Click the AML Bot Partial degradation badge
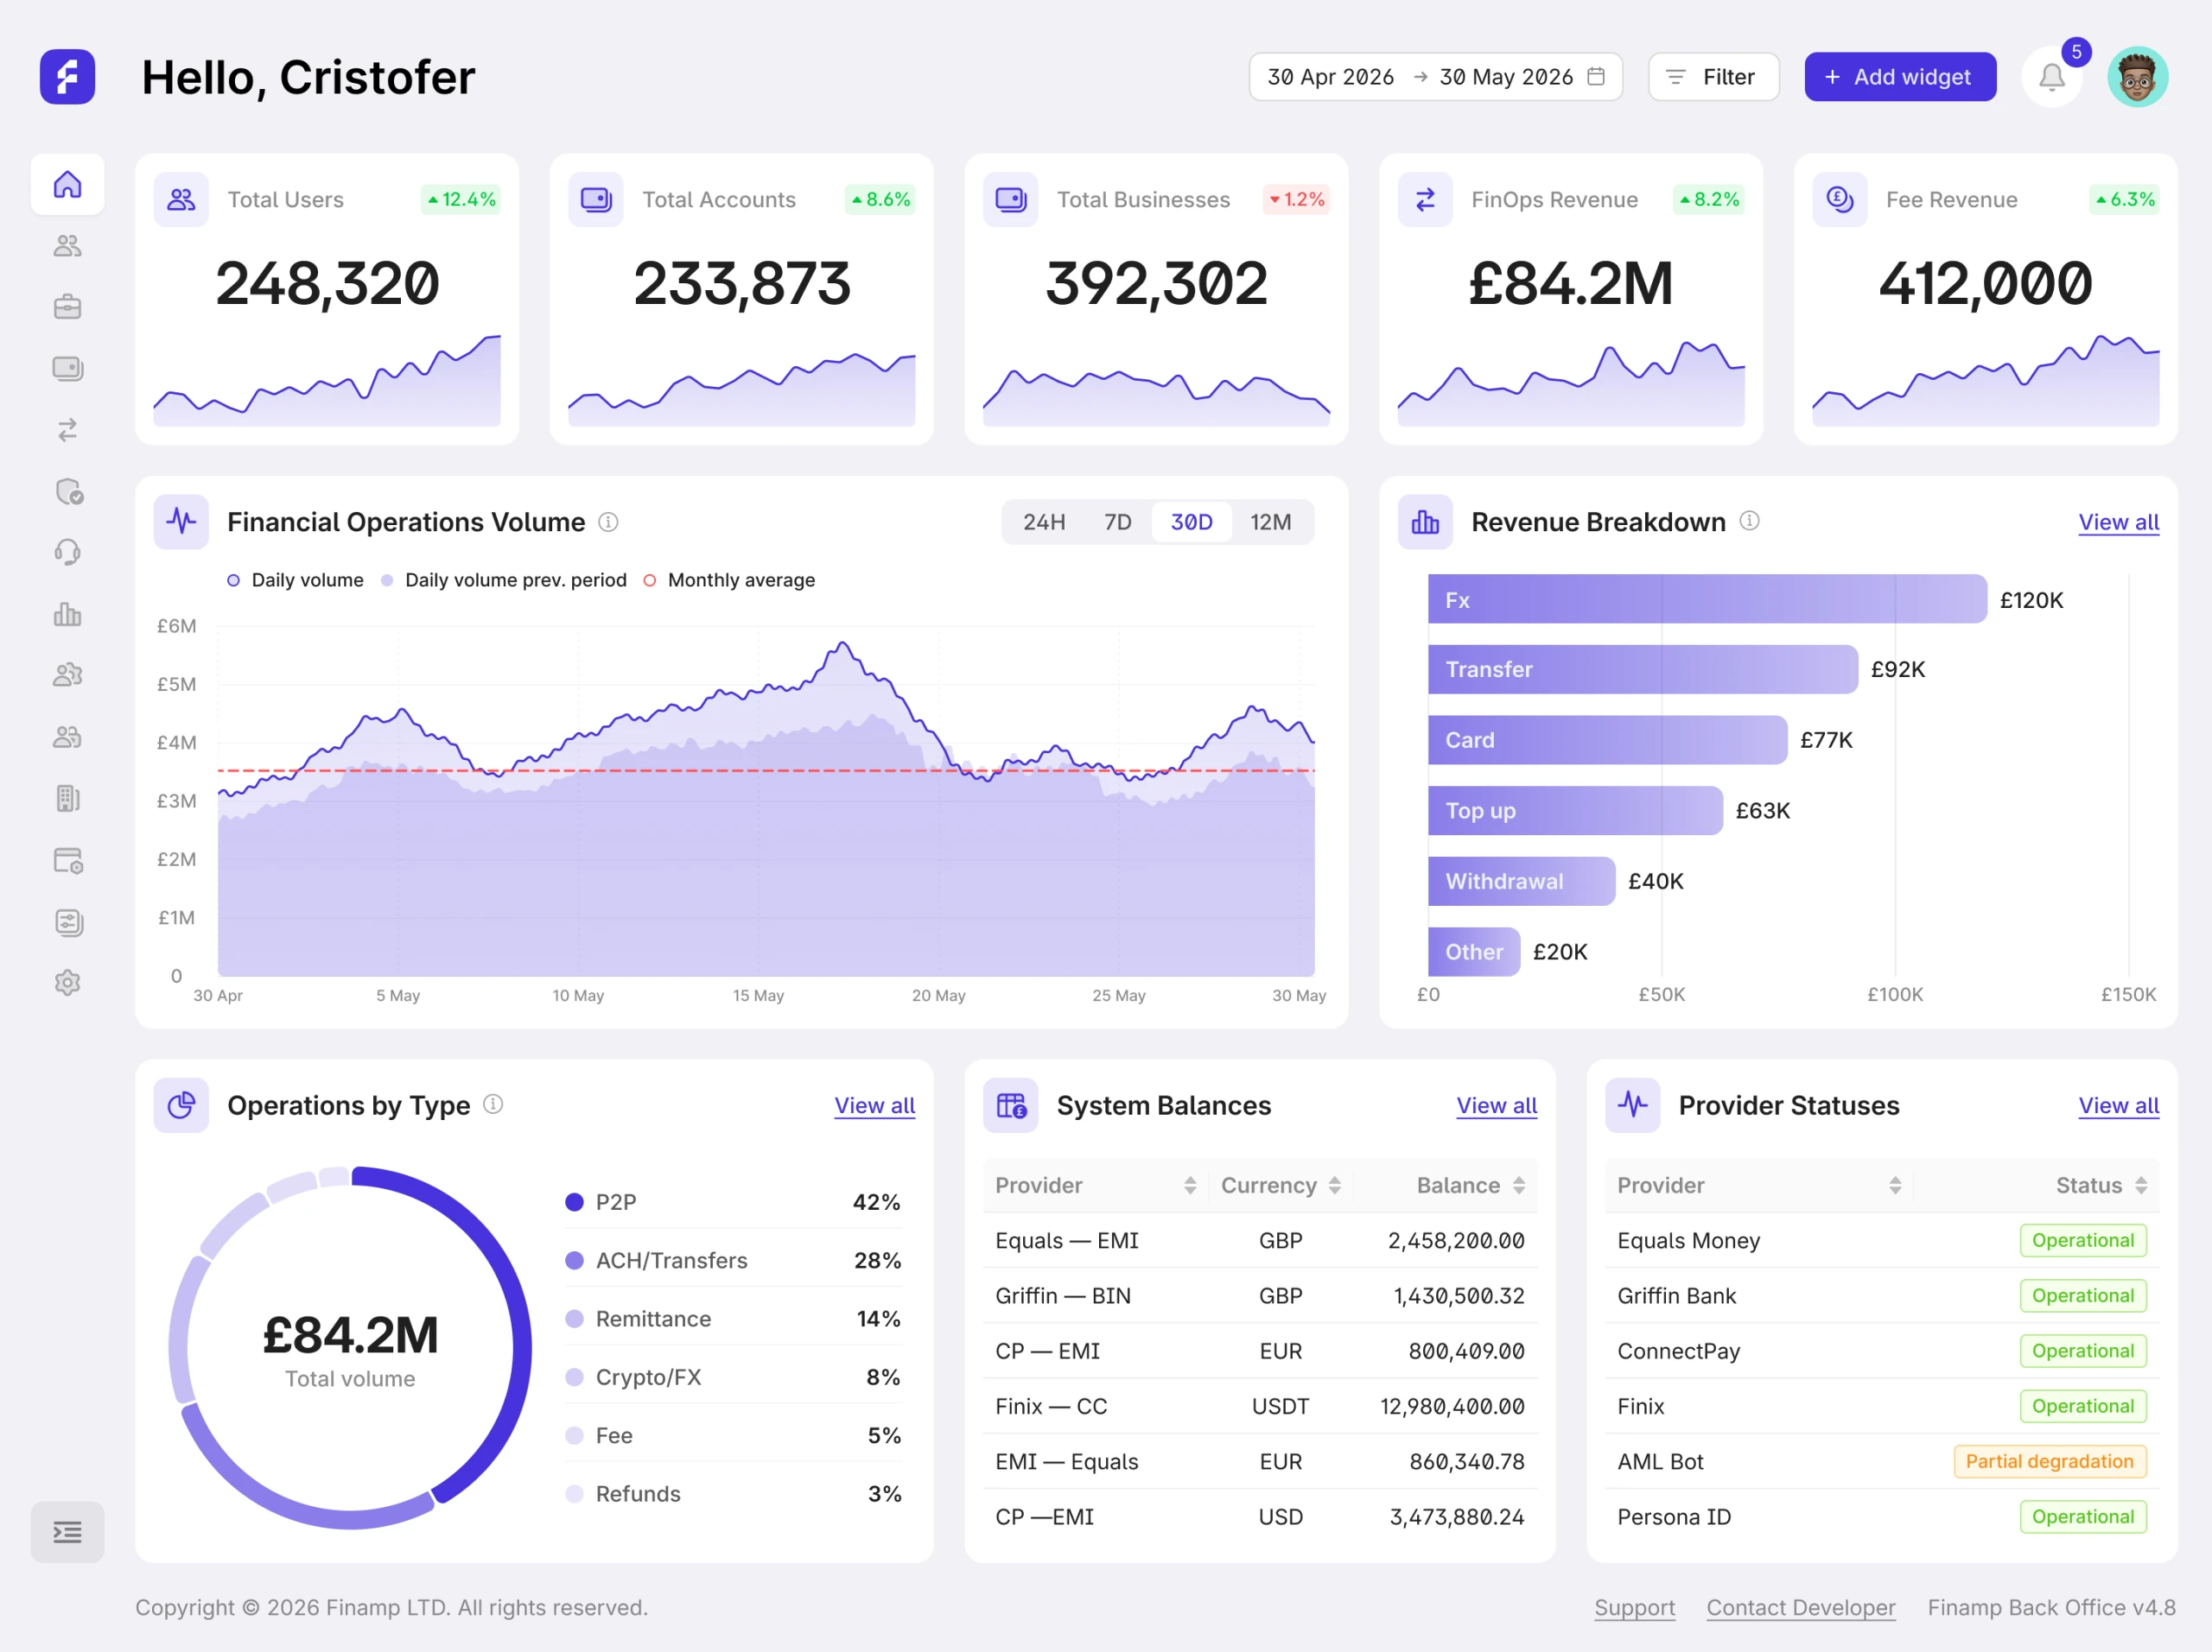The width and height of the screenshot is (2212, 1652). tap(2049, 1461)
